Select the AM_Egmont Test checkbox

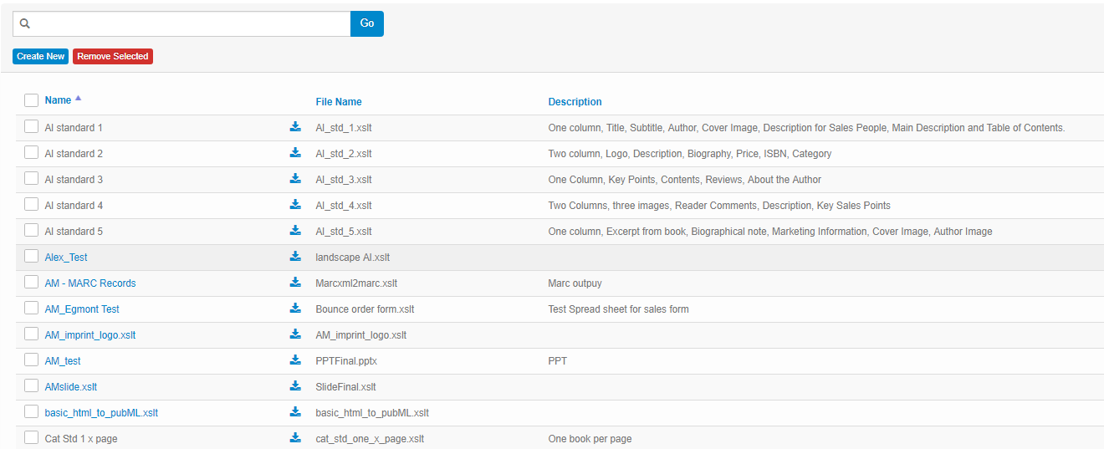click(x=31, y=309)
